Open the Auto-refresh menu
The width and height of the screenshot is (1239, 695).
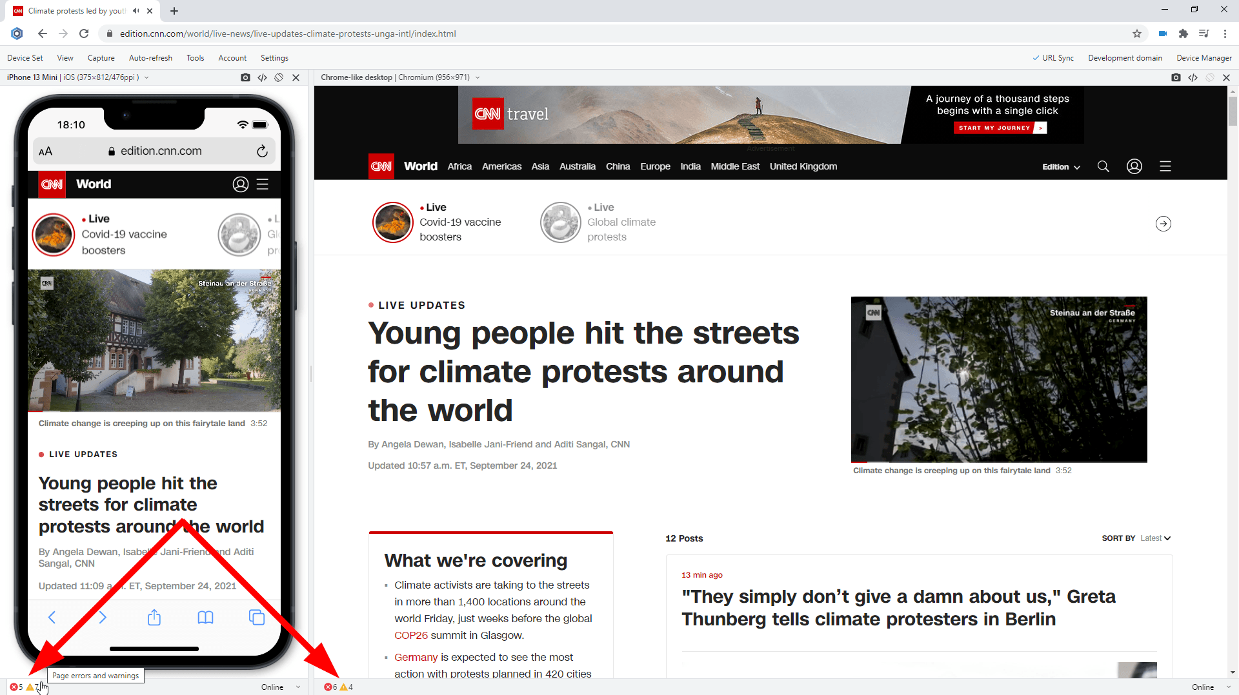pos(150,58)
